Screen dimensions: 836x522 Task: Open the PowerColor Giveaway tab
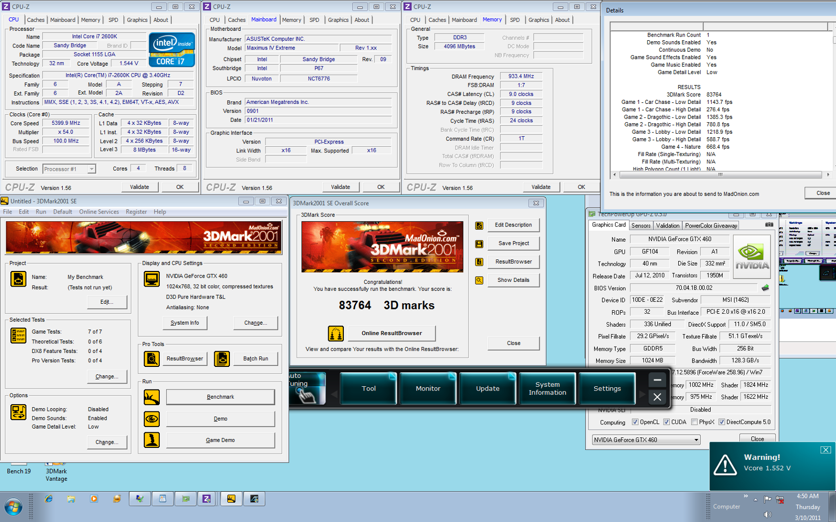point(711,226)
